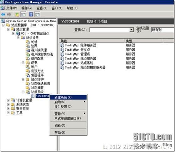Collapse the 站点设置 tree node

pyautogui.click(x=18, y=38)
